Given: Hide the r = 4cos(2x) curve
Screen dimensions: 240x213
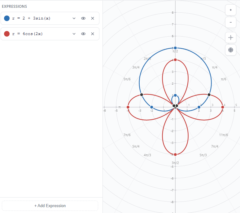Looking at the screenshot, I should (83, 34).
